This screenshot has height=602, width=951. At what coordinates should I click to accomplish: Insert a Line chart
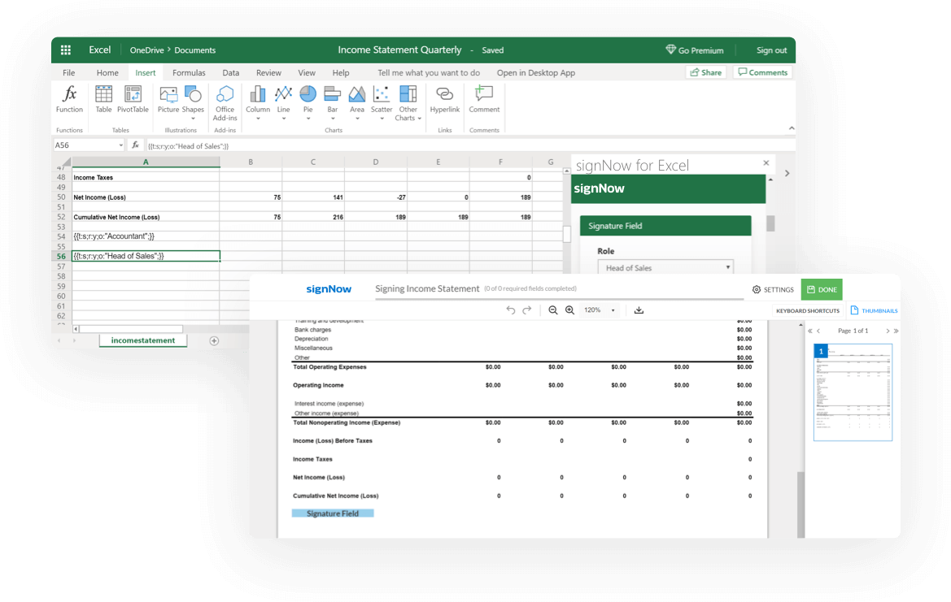click(283, 102)
